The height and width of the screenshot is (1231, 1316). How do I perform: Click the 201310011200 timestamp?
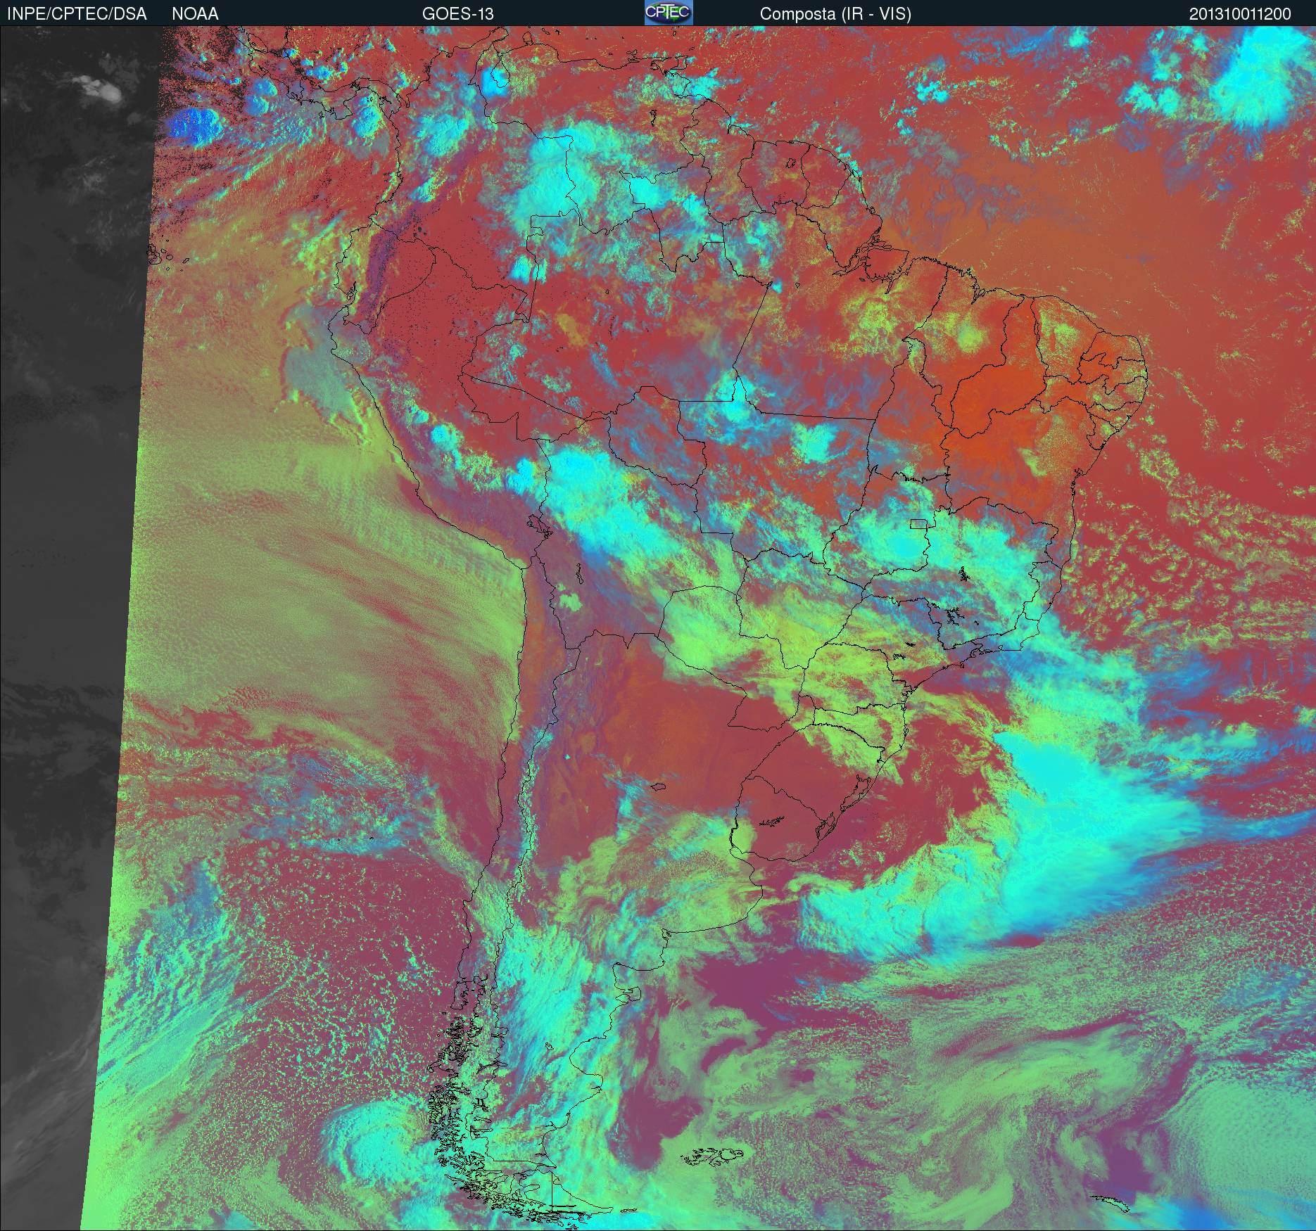coord(1240,14)
